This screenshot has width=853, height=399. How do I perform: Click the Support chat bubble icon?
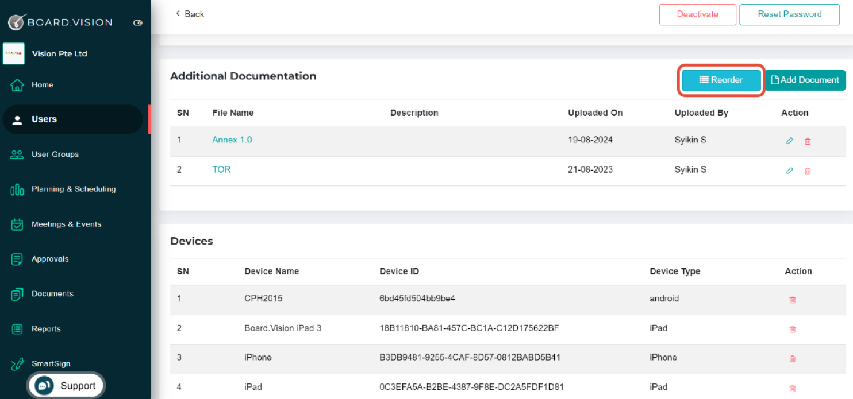[44, 386]
